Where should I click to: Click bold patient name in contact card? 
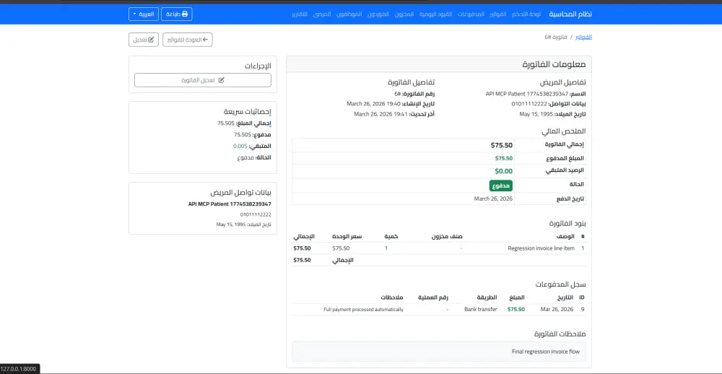[x=230, y=204]
